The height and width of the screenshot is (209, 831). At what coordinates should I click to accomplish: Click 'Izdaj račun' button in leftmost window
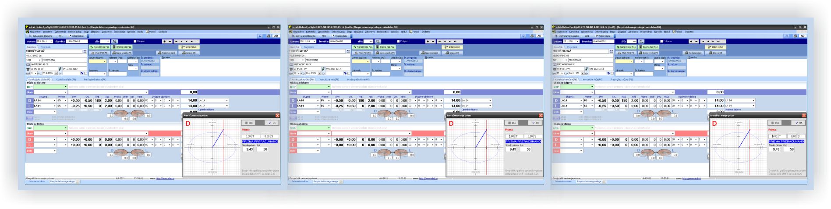(x=189, y=47)
